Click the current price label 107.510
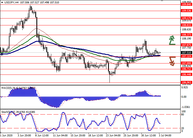Screen dimensions: 193x138 point(186,53)
